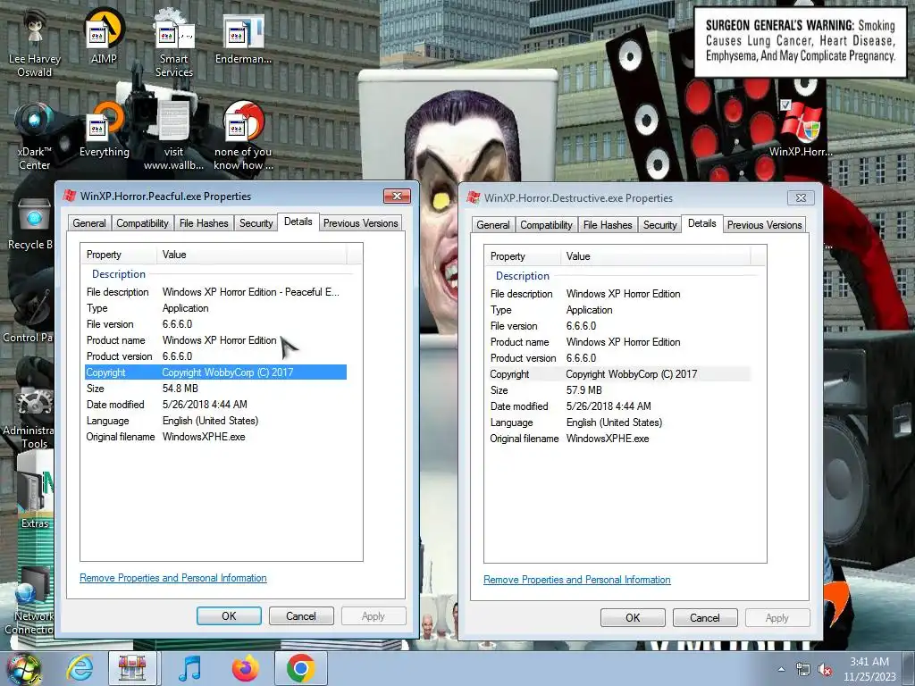Launch Google Chrome from the taskbar
Screen dimensions: 915x686
pos(300,668)
